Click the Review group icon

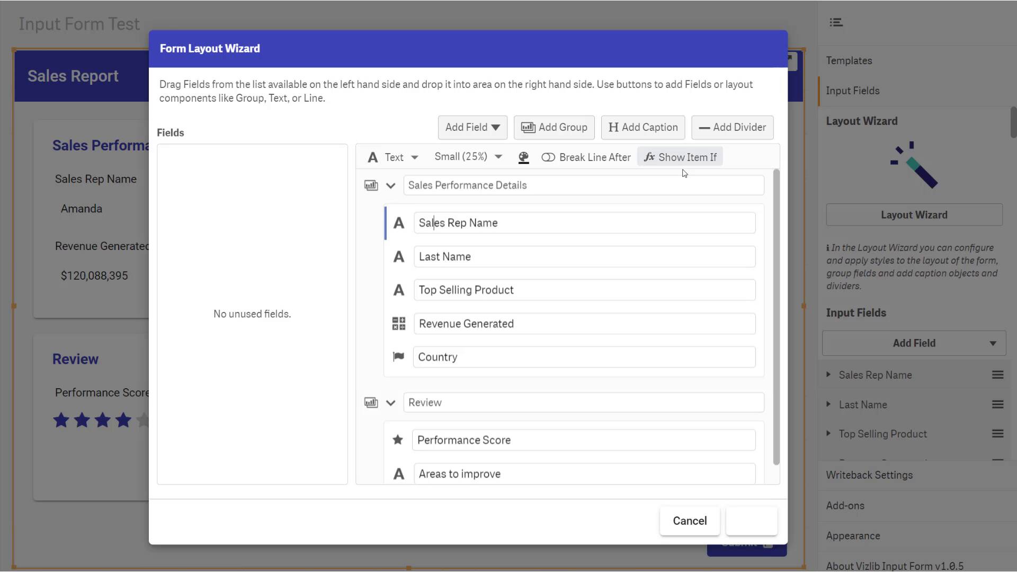[x=371, y=403]
